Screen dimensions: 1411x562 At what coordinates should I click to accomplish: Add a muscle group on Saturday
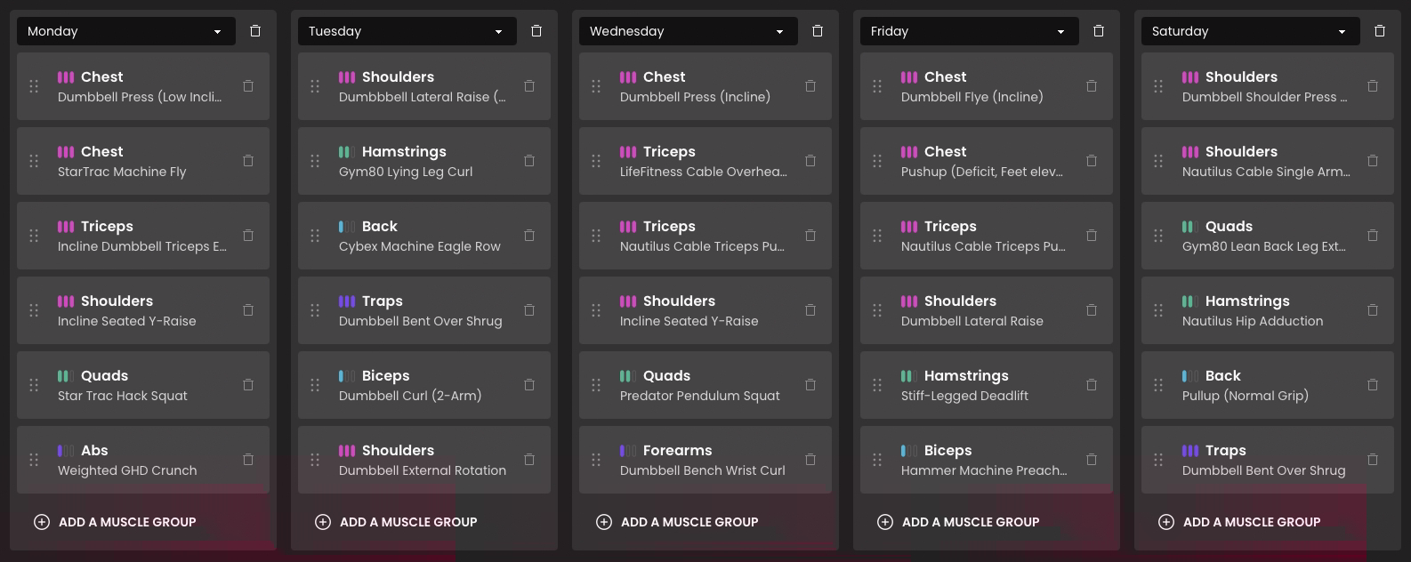point(1251,522)
